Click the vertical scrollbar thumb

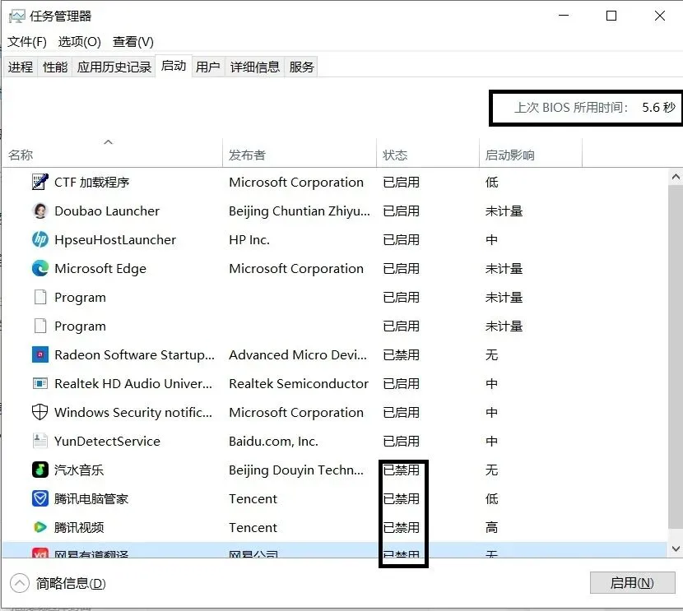(675, 356)
